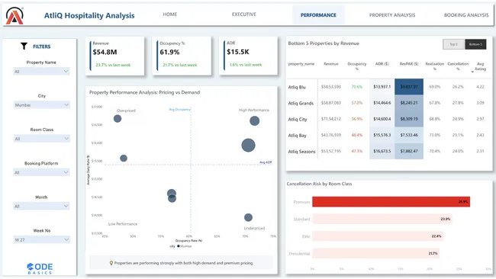This screenshot has width=496, height=279.
Task: Click the Elite cancellation bar
Action: tap(378, 236)
